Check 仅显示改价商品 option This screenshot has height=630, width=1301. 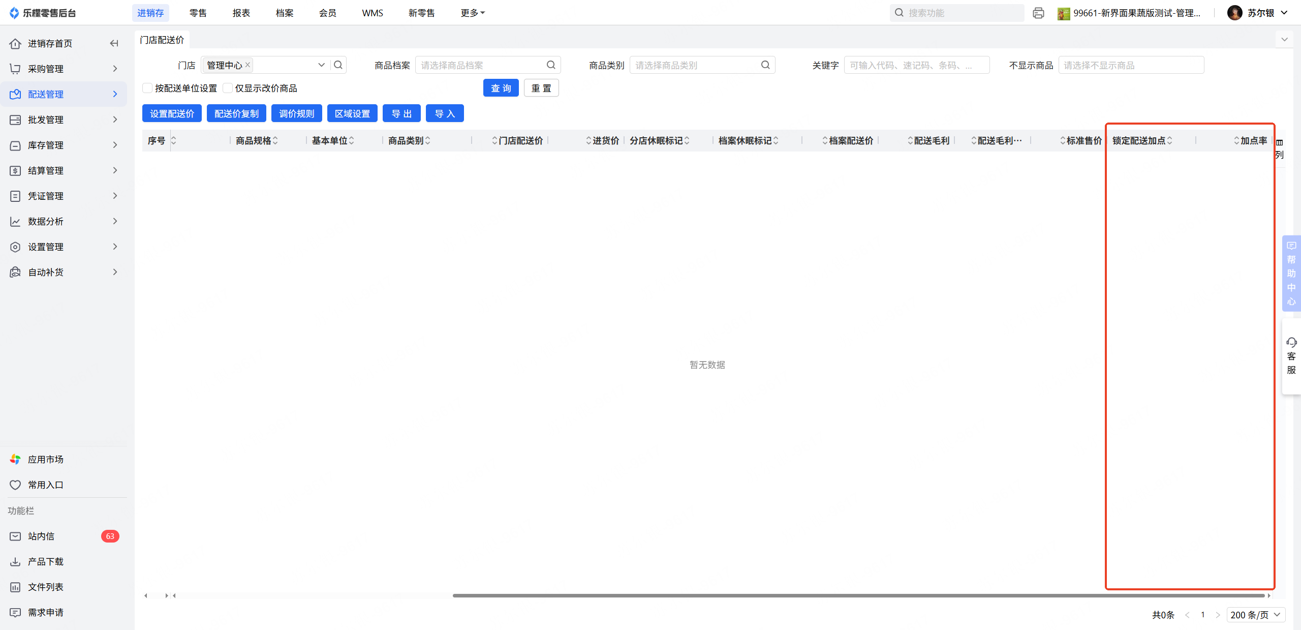coord(228,88)
